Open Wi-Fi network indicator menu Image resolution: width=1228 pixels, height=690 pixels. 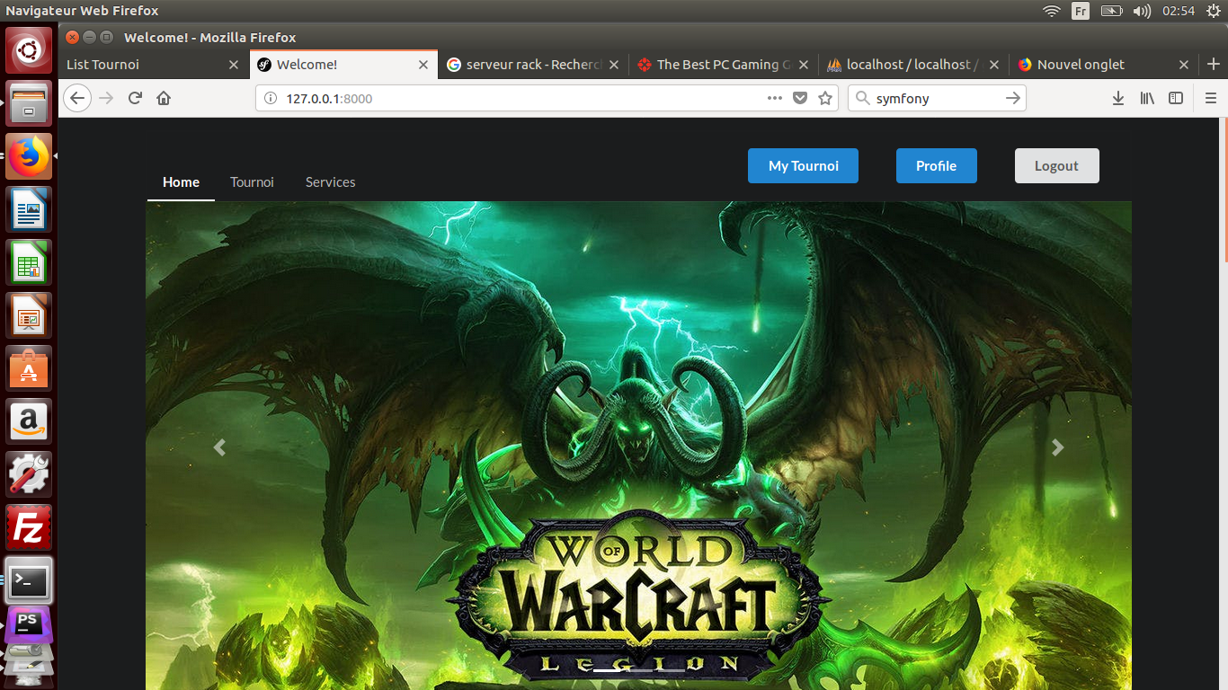[1052, 11]
